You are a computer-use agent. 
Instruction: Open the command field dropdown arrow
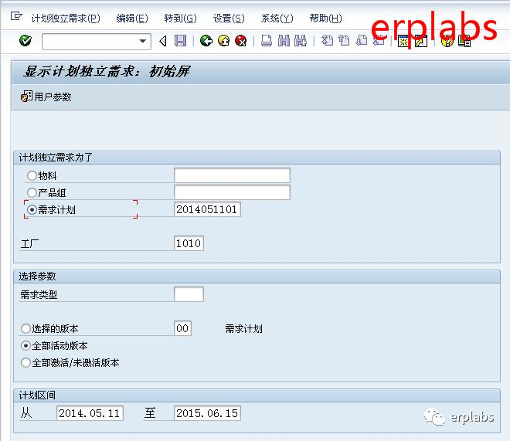(142, 41)
